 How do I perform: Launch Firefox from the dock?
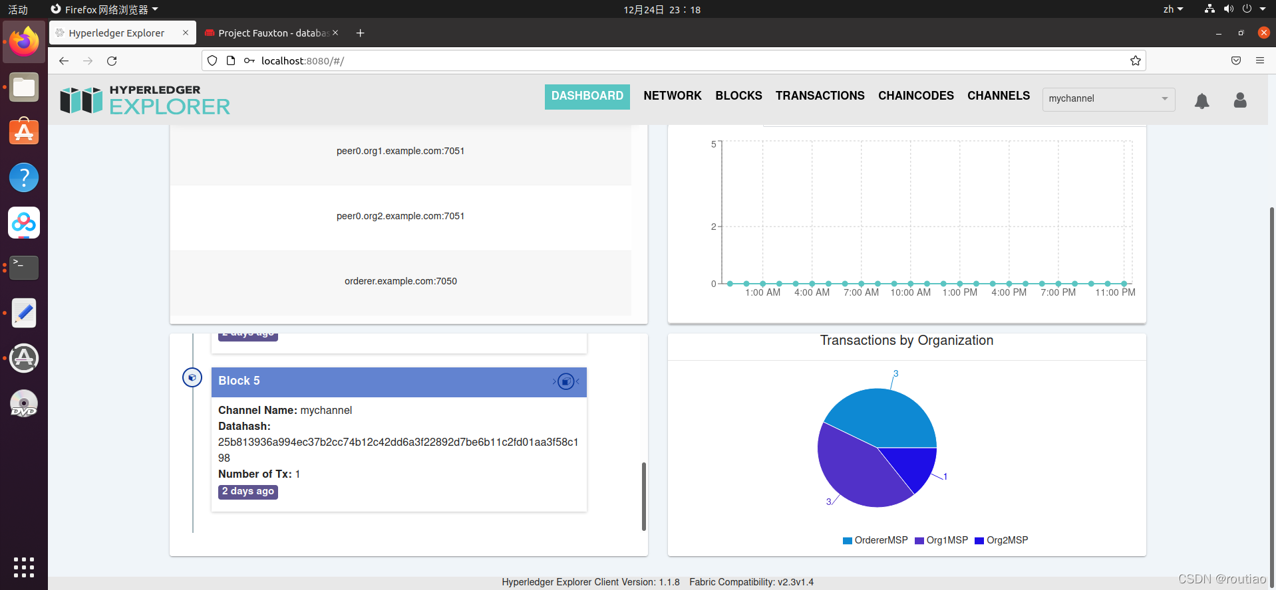tap(24, 42)
